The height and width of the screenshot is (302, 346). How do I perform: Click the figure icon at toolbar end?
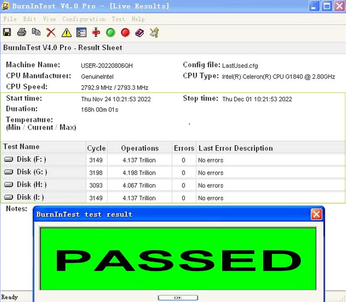(154, 33)
